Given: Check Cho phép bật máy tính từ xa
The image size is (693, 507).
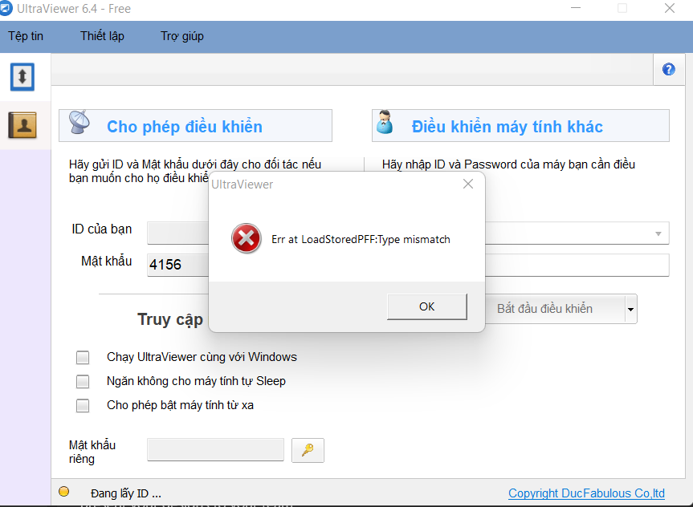Looking at the screenshot, I should (x=83, y=405).
